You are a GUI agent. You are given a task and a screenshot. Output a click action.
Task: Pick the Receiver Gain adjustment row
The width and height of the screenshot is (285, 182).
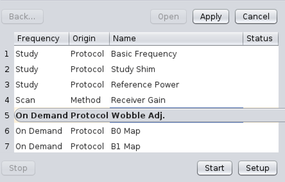[138, 100]
